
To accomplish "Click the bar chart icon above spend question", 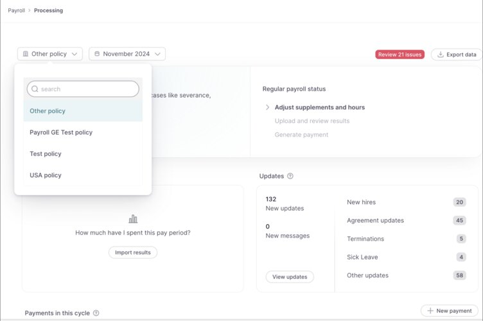I will (133, 219).
